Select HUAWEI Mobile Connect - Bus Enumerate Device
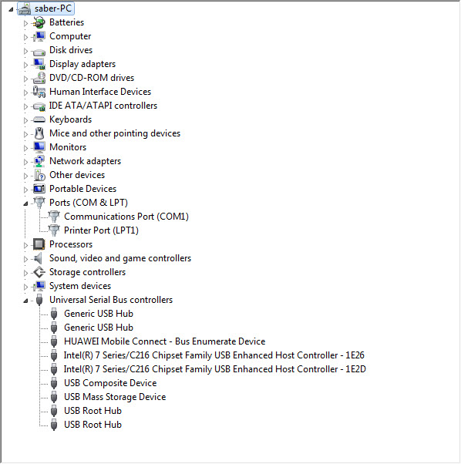The width and height of the screenshot is (461, 464). [164, 341]
